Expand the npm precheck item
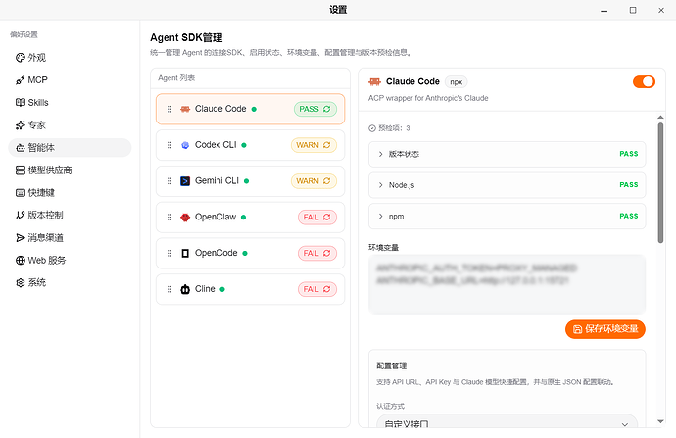676x438 pixels. coord(507,216)
